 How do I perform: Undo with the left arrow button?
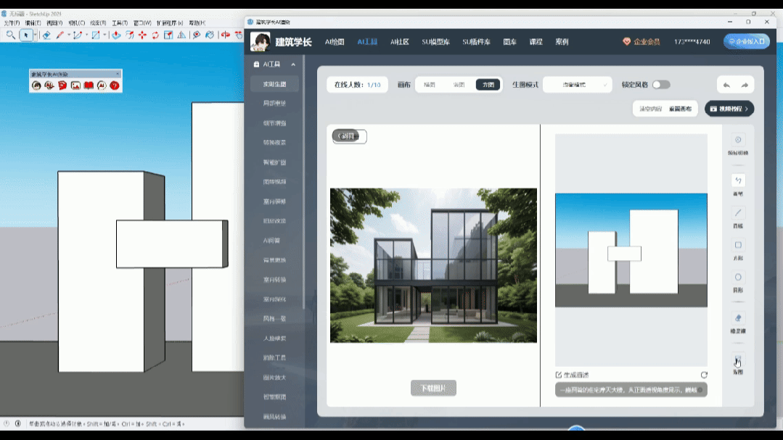point(726,85)
